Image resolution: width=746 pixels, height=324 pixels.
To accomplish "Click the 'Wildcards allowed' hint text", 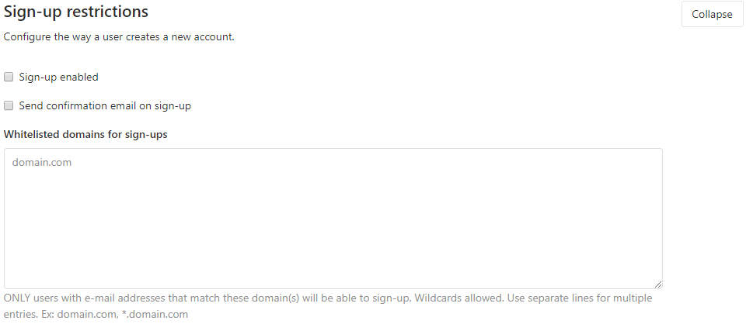I will 459,298.
